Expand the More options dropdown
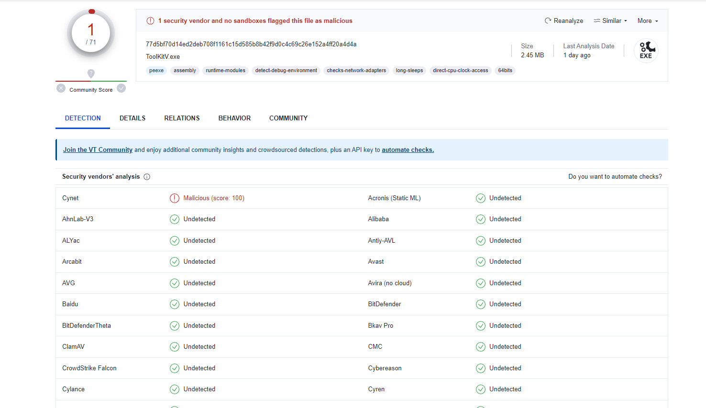 648,21
